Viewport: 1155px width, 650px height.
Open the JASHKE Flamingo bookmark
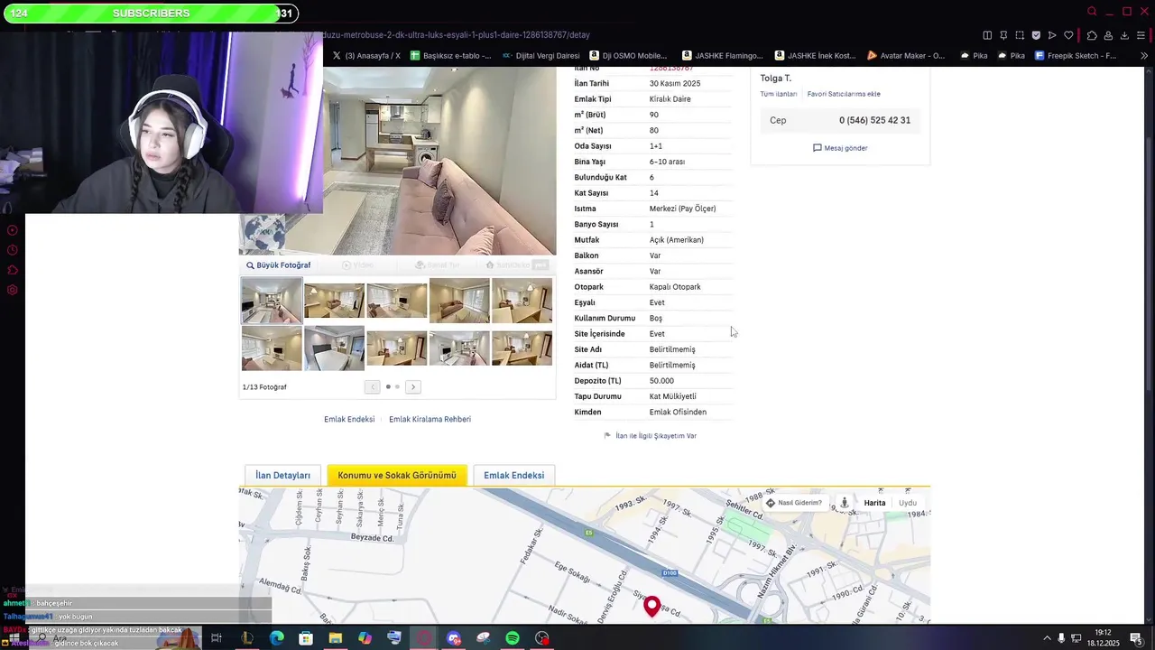pyautogui.click(x=723, y=55)
